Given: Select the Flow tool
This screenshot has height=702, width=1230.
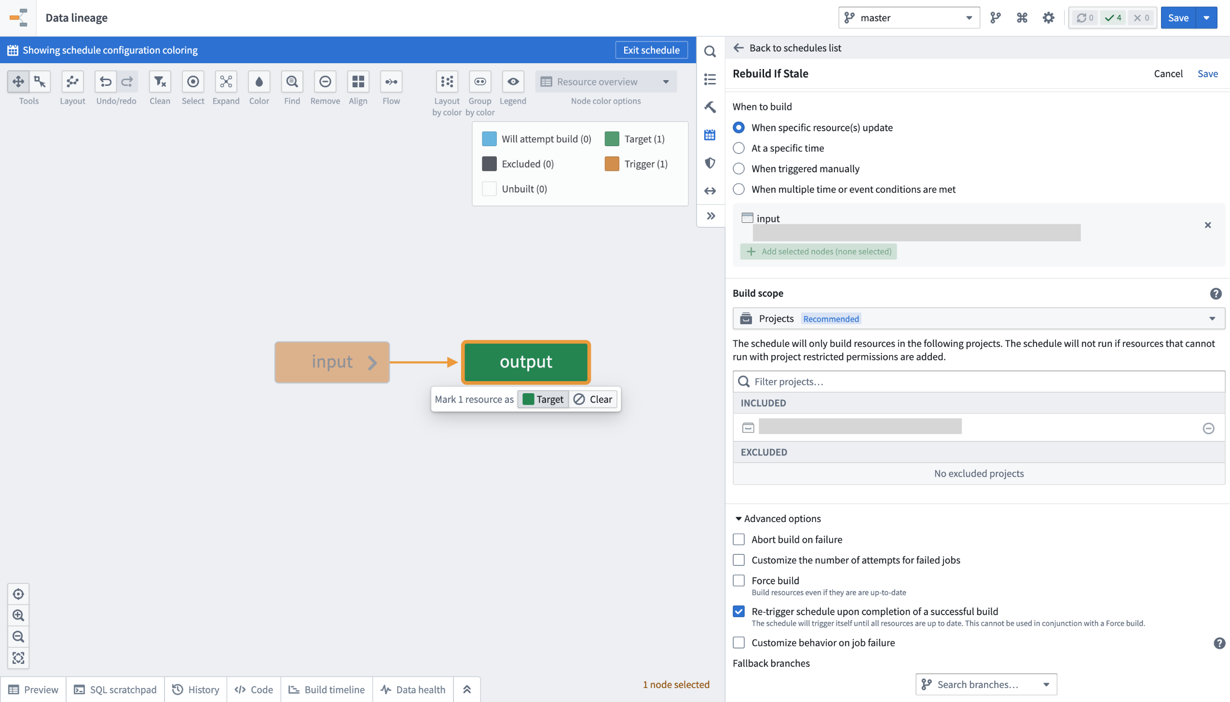Looking at the screenshot, I should (x=391, y=82).
